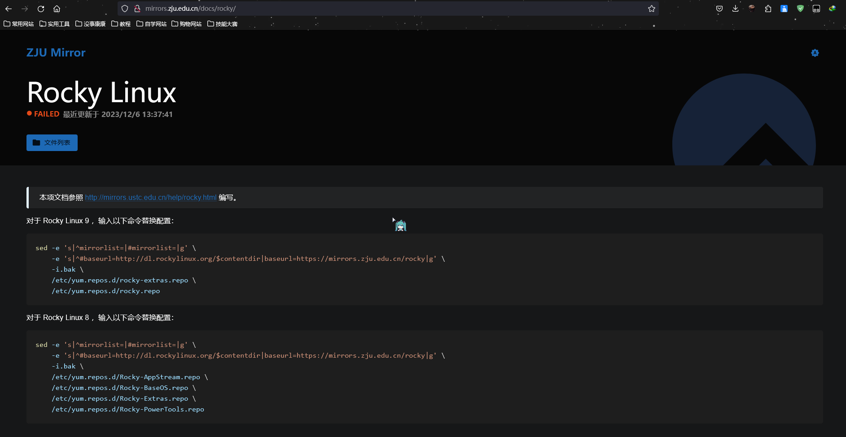846x437 pixels.
Task: Open the 购物网站 bookmarks folder
Action: coord(187,24)
